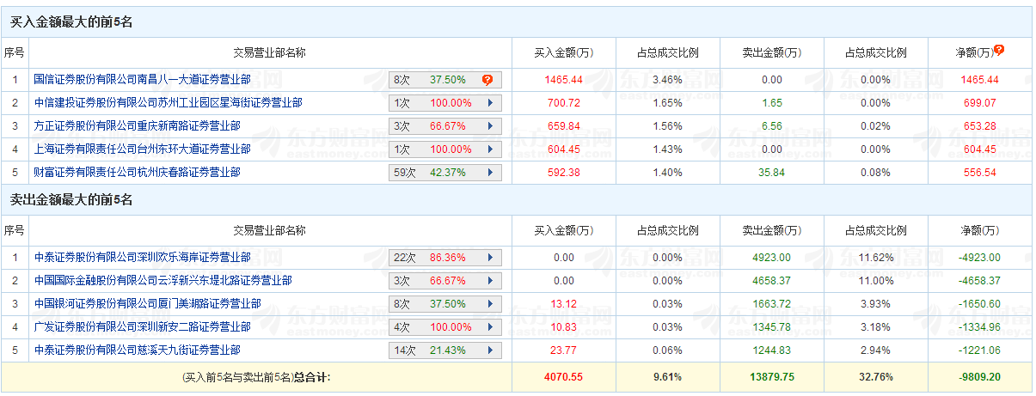Click the arrow icon in 22次 86.36% box
This screenshot has width=1036, height=396.
click(x=490, y=257)
